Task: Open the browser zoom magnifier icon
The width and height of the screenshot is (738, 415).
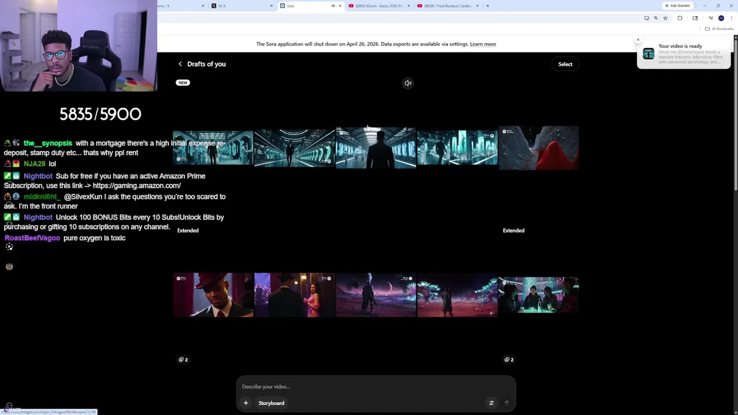Action: pyautogui.click(x=656, y=18)
